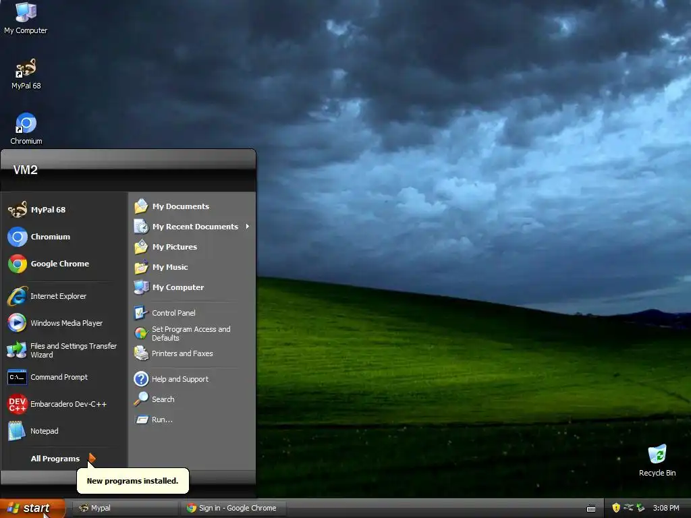
Task: Click My Pictures folder icon
Action: coord(141,247)
